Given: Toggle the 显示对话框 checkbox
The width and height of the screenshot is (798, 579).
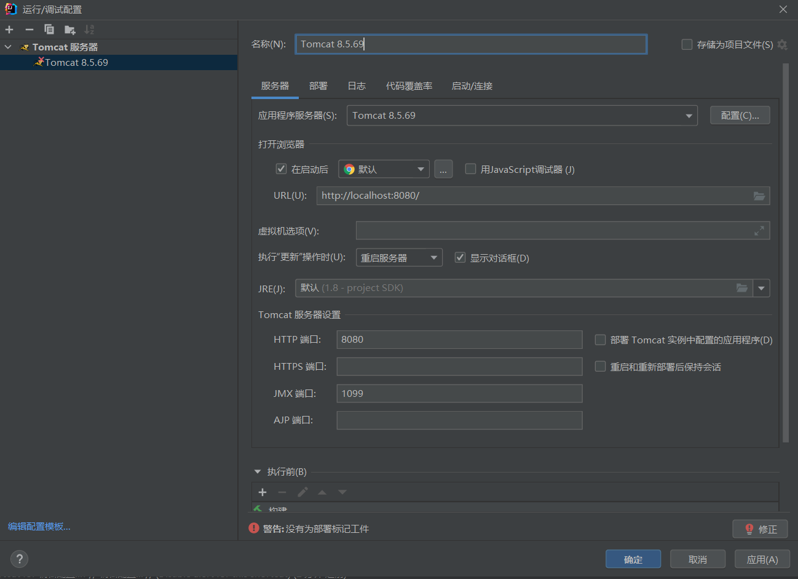Looking at the screenshot, I should (x=460, y=257).
